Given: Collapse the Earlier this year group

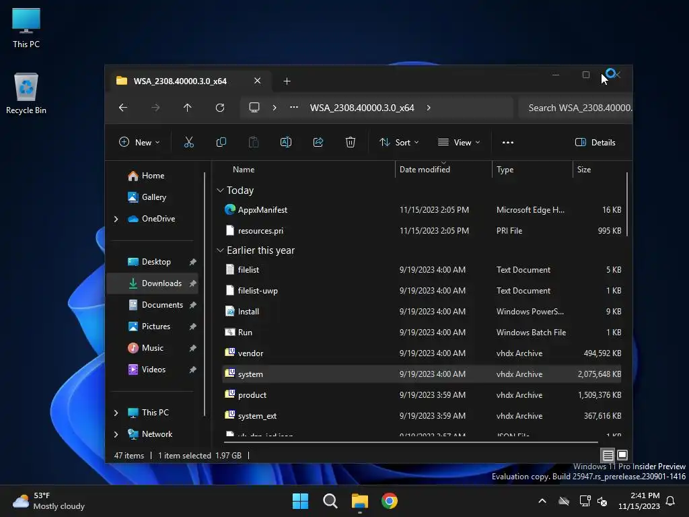Looking at the screenshot, I should (x=220, y=250).
